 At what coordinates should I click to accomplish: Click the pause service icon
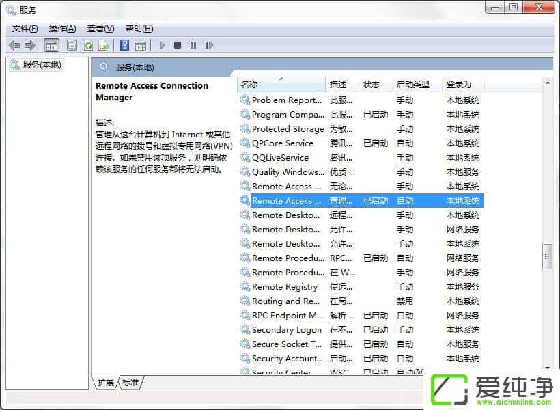click(193, 45)
